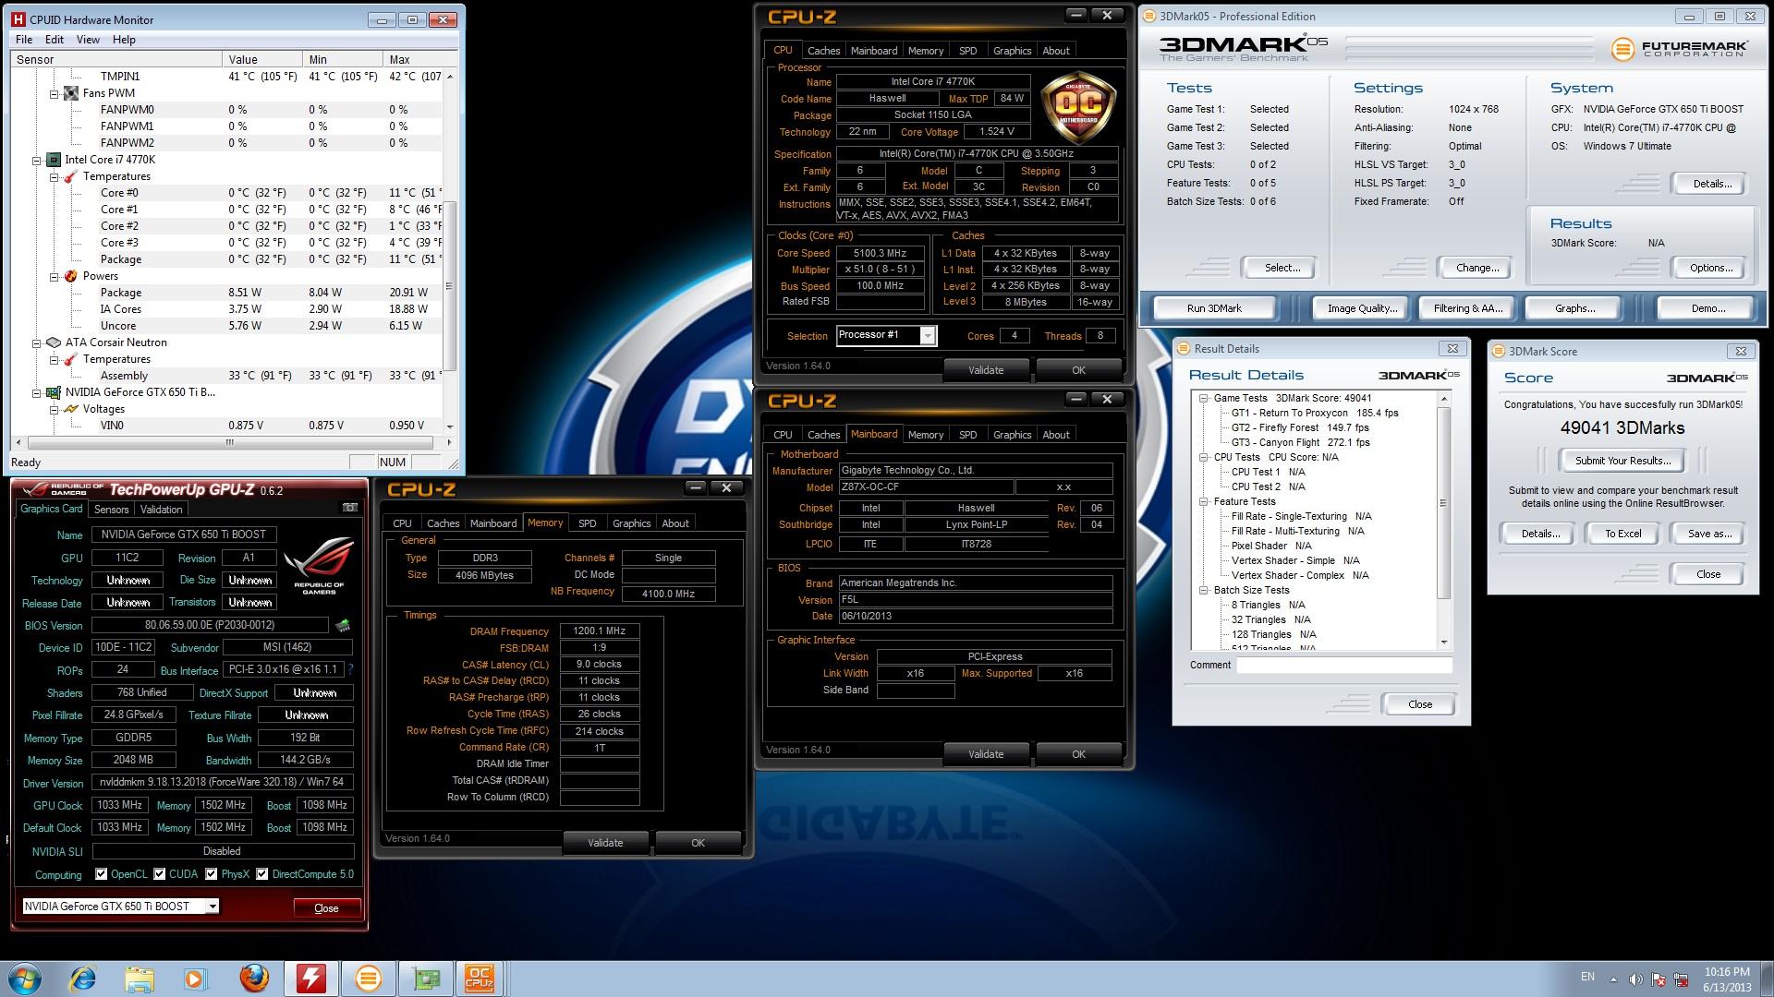The width and height of the screenshot is (1774, 997).
Task: Click the Image Quality button
Action: click(x=1362, y=308)
